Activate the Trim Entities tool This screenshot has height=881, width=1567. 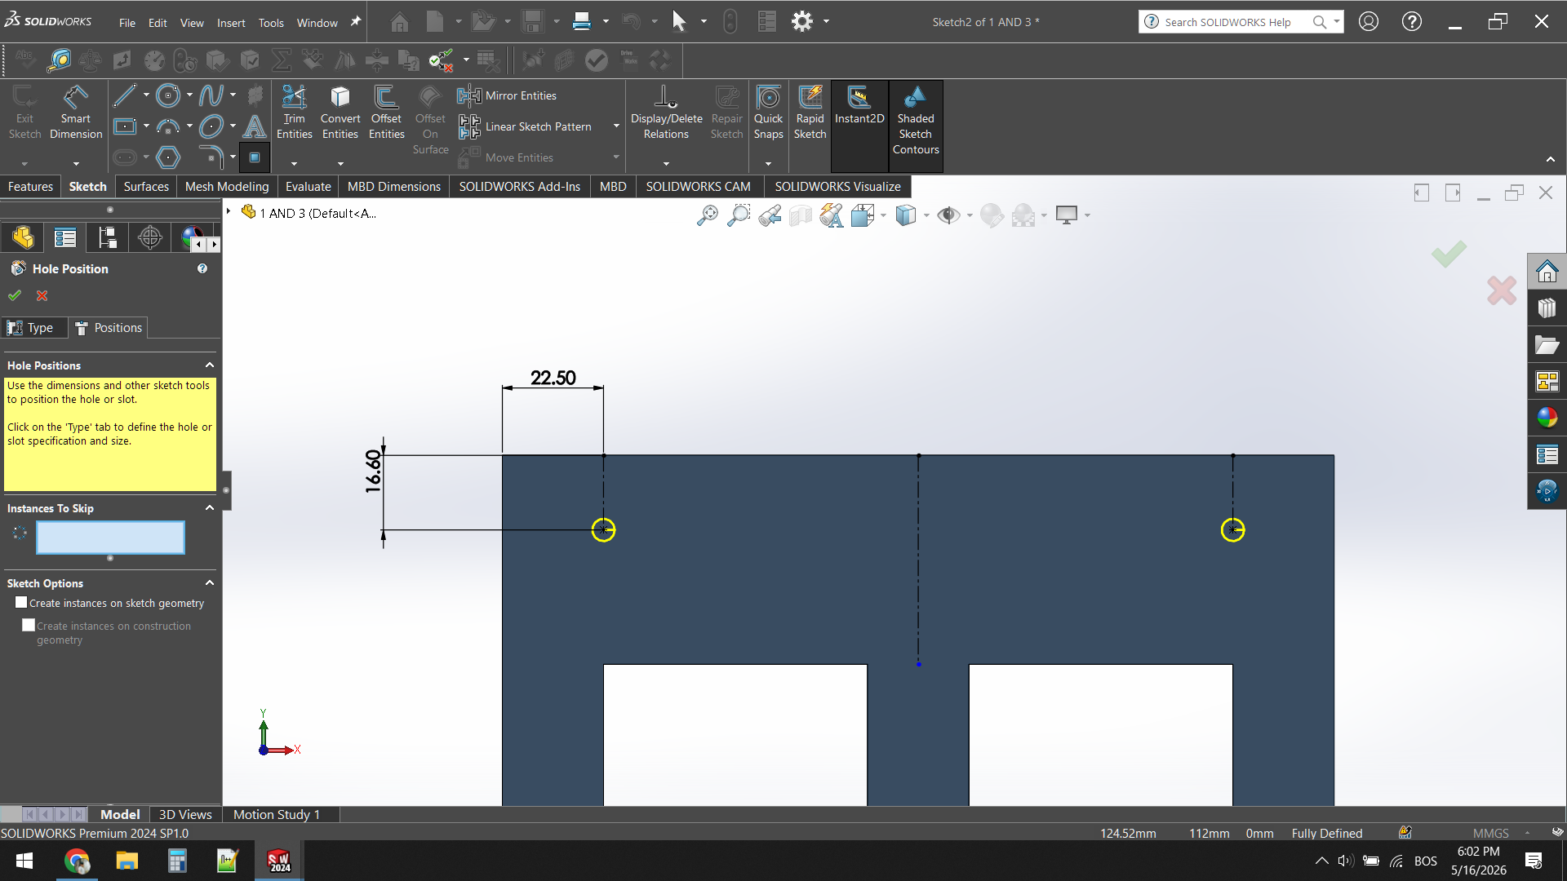tap(294, 113)
